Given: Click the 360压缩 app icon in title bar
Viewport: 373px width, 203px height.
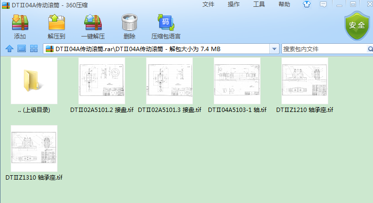Looking at the screenshot, I should (x=6, y=5).
